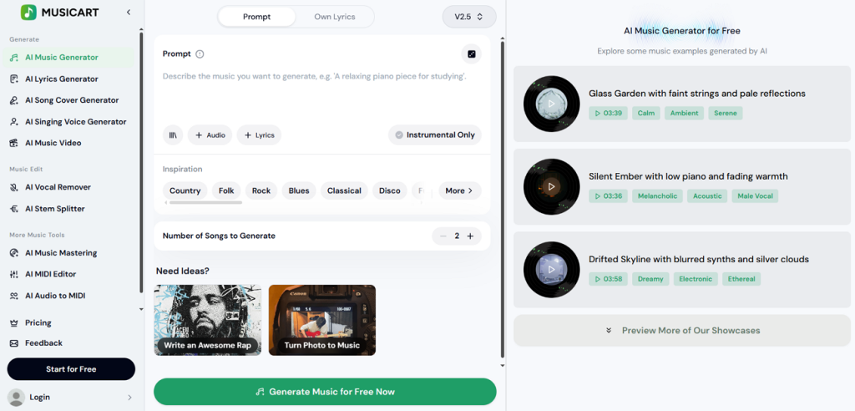Click the Feedback envelope icon
The height and width of the screenshot is (411, 855).
14,343
